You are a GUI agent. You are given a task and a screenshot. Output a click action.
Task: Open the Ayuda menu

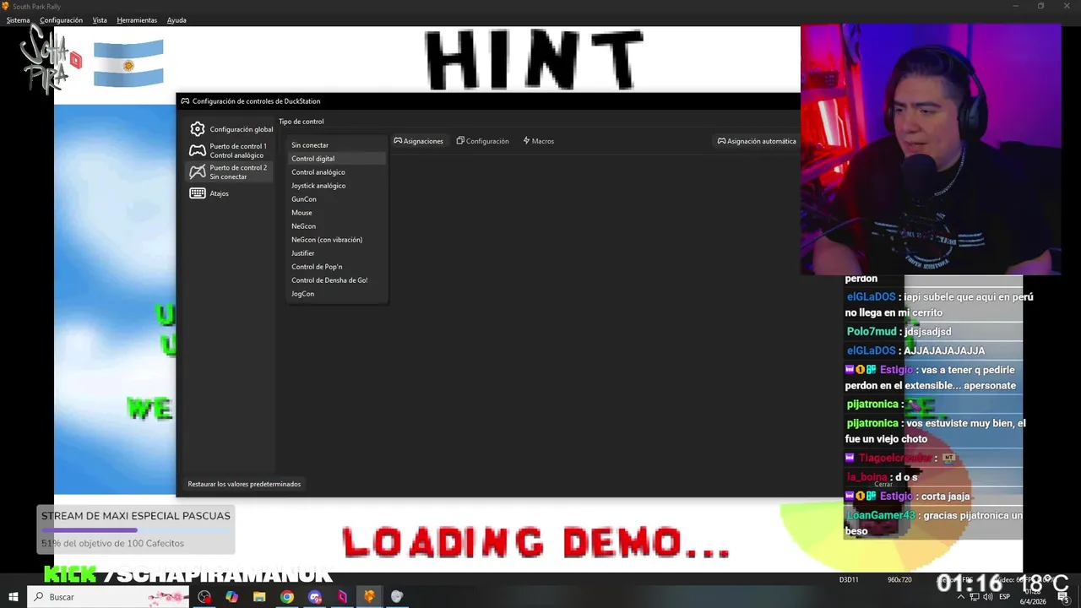[x=177, y=20]
